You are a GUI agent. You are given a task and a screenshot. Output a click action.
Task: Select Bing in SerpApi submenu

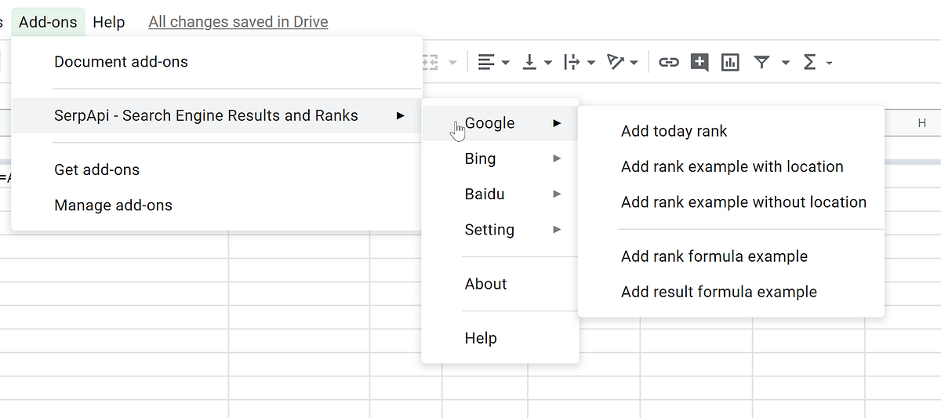click(x=500, y=158)
